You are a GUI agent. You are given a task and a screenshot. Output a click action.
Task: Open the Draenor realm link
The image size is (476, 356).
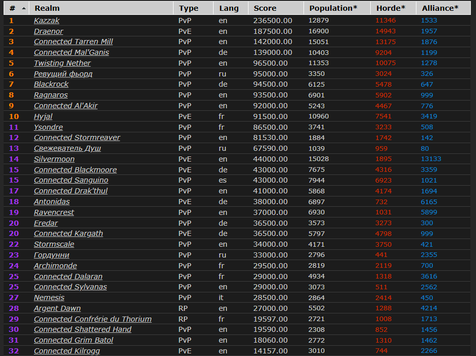pos(49,31)
